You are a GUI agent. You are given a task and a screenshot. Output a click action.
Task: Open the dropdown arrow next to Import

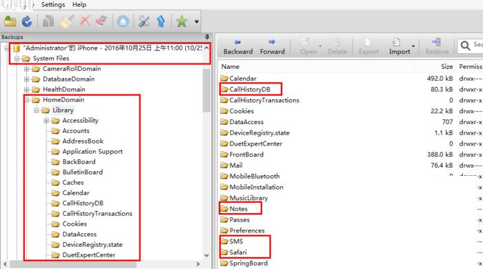pyautogui.click(x=413, y=46)
